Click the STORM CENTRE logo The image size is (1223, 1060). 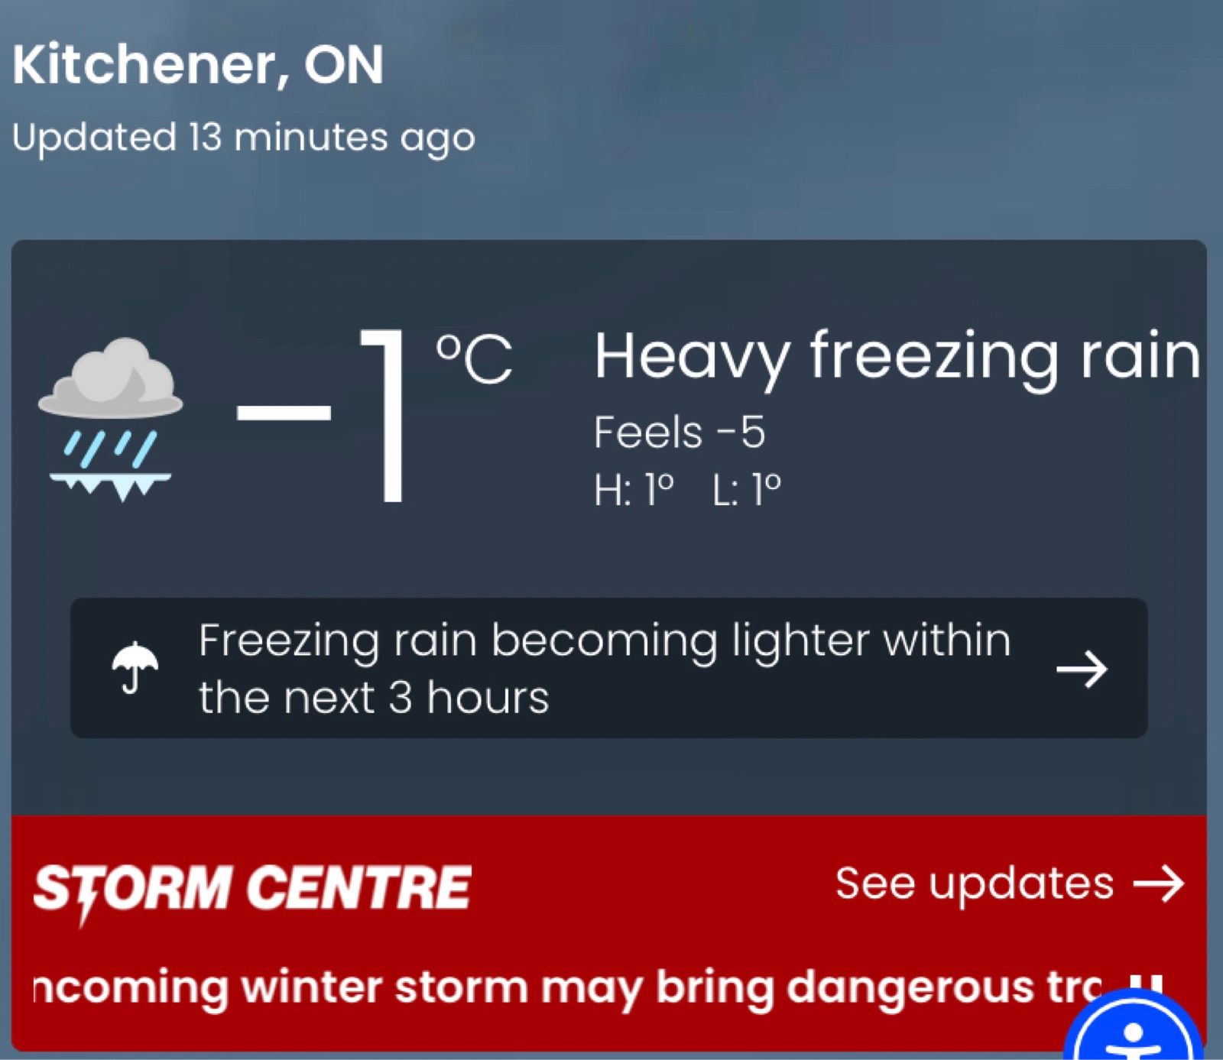[x=252, y=888]
